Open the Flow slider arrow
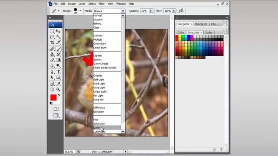The width and height of the screenshot is (278, 156). pyautogui.click(x=174, y=11)
